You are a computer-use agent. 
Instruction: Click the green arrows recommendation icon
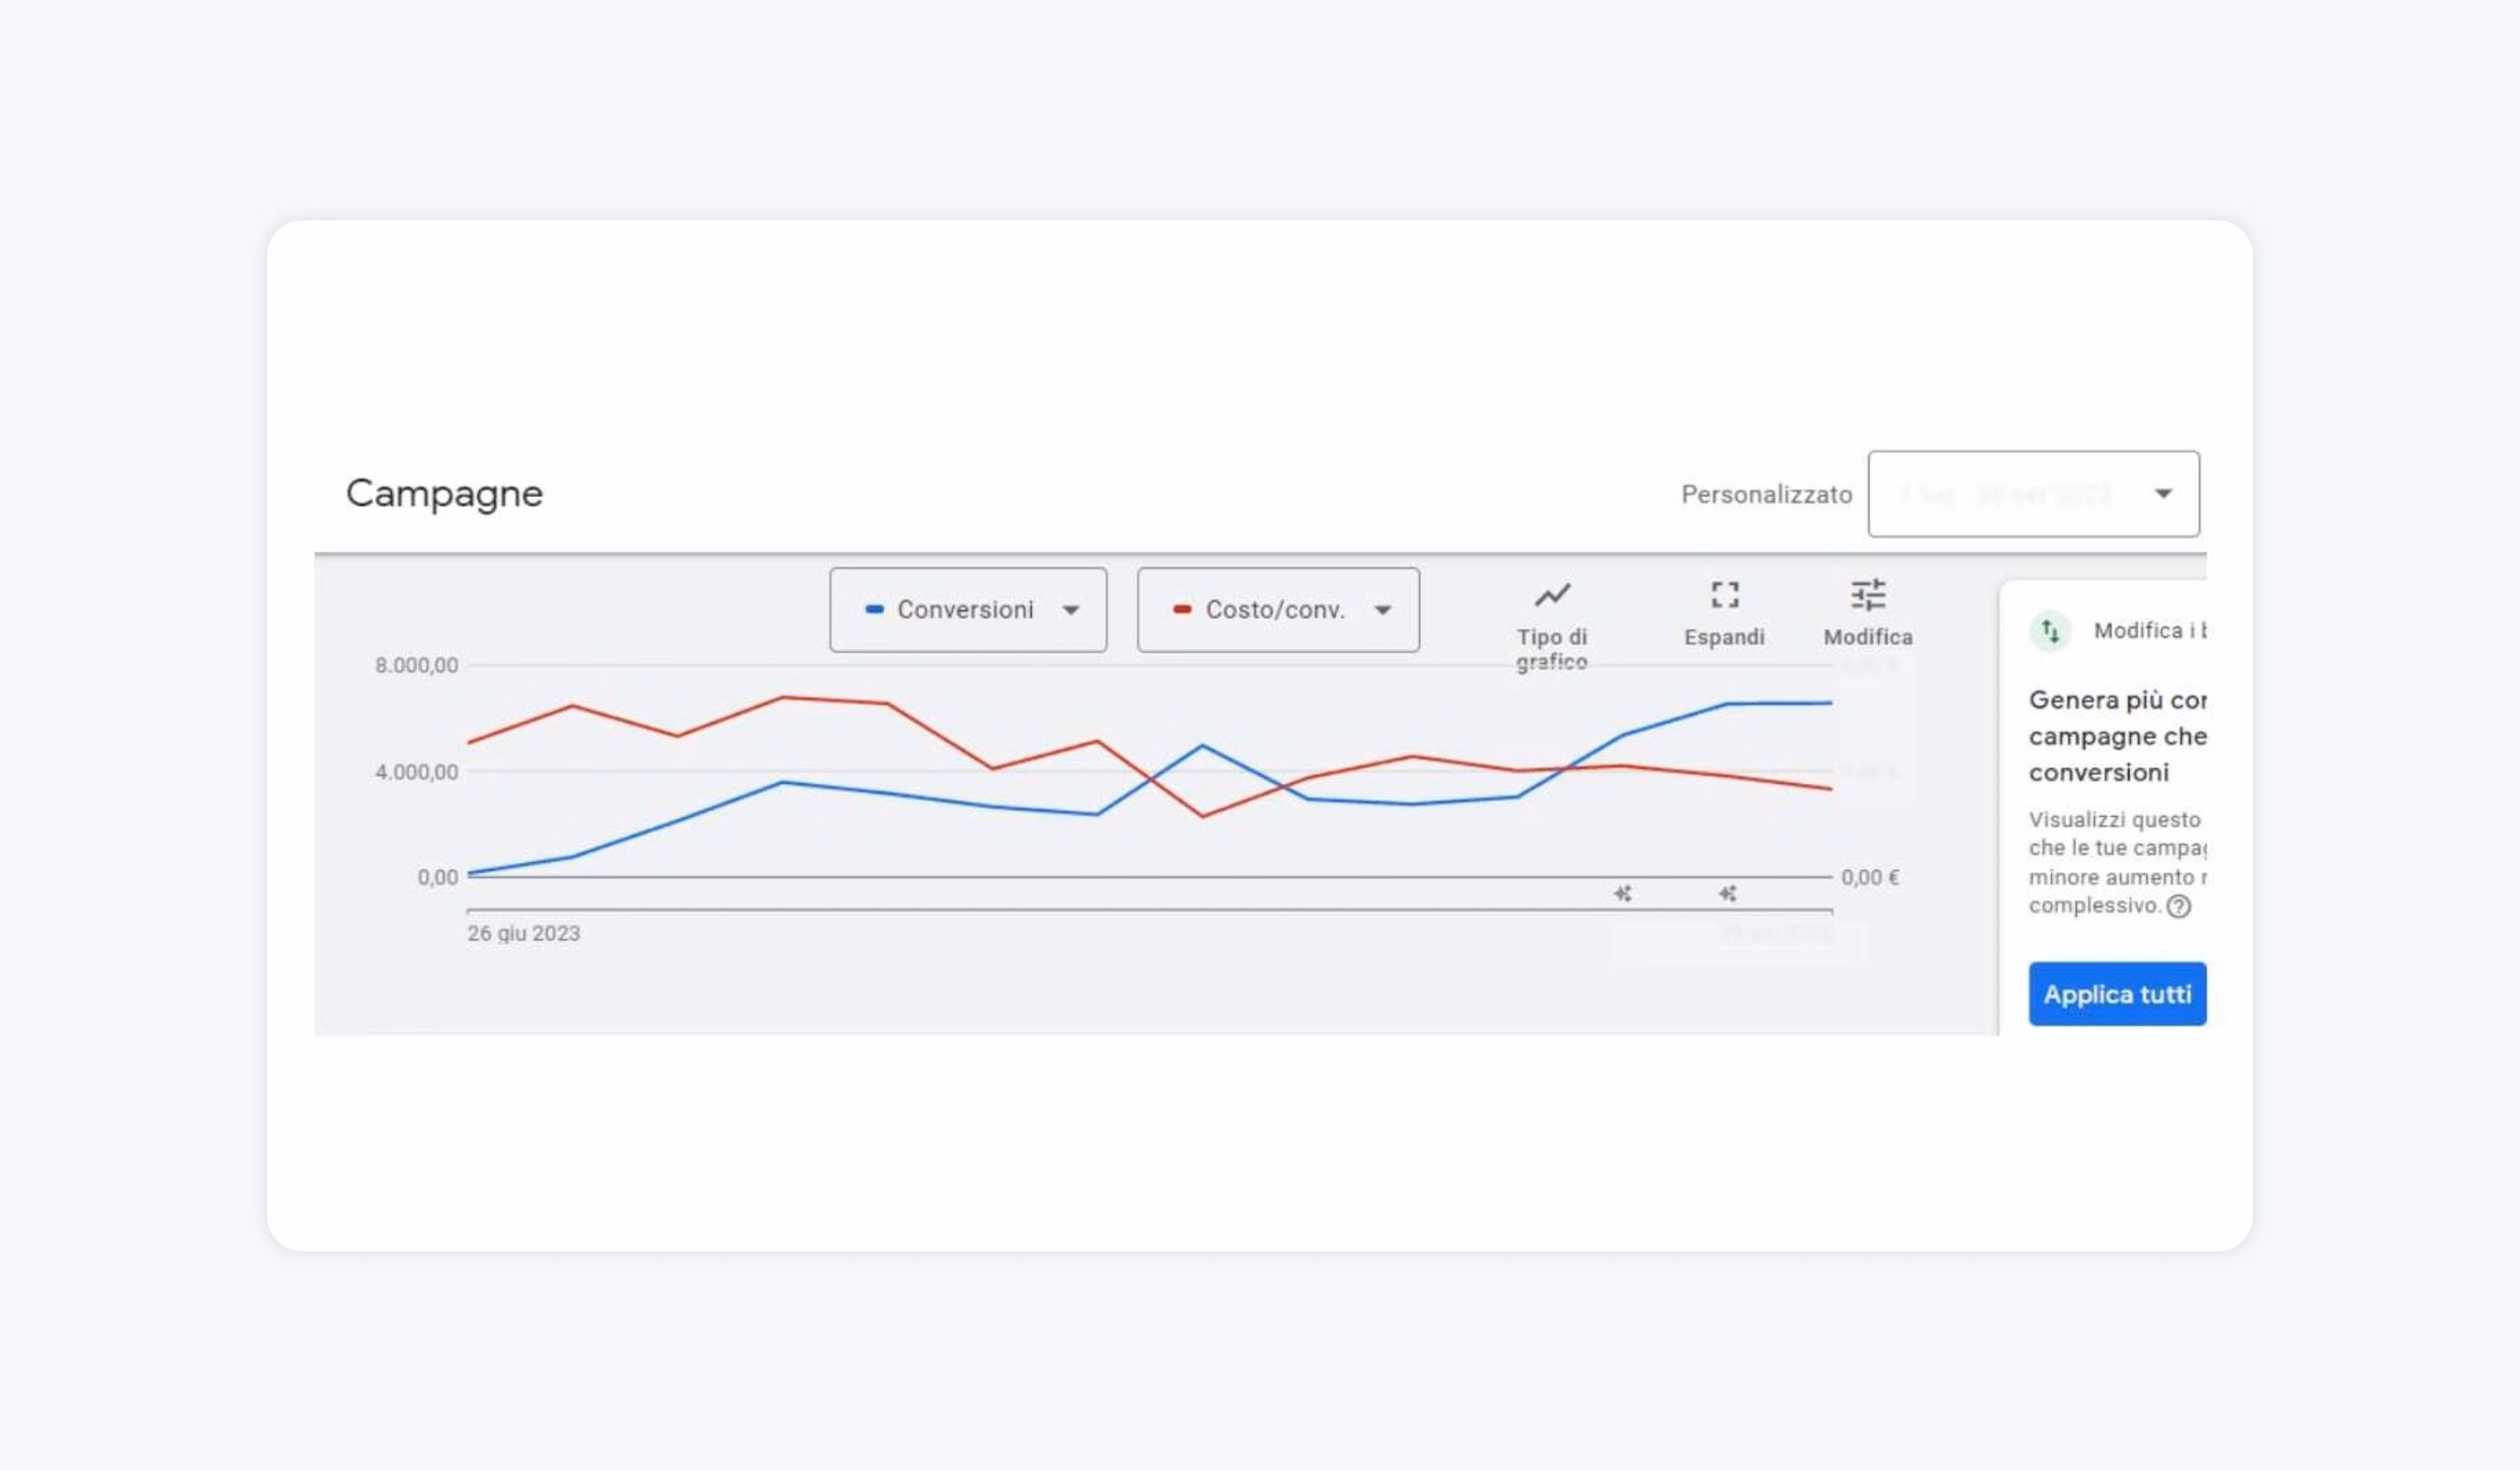(x=2050, y=631)
